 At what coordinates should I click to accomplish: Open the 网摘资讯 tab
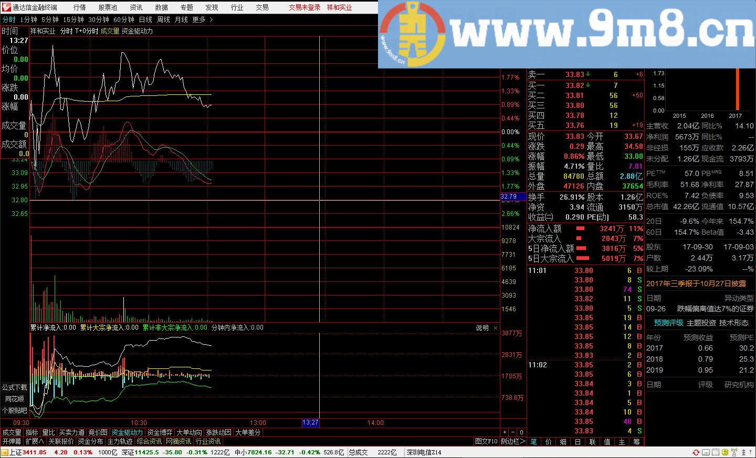179,441
